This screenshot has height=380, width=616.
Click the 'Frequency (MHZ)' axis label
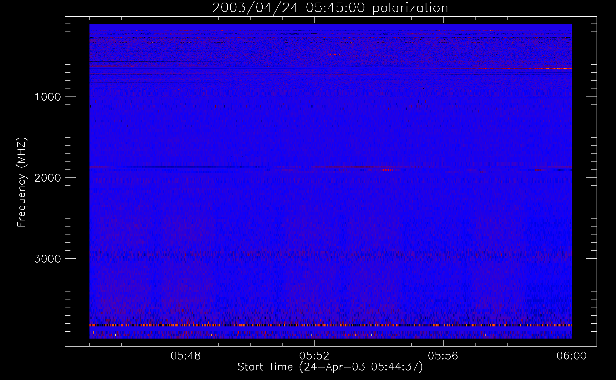22,182
